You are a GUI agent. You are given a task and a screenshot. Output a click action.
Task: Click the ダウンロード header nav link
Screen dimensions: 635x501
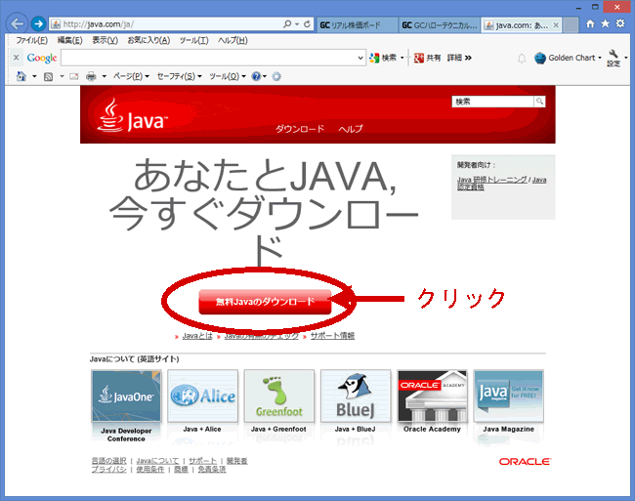click(300, 129)
